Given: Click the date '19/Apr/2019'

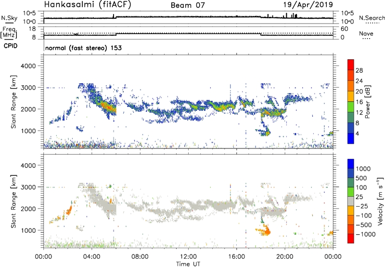Looking at the screenshot, I should click(x=308, y=5).
